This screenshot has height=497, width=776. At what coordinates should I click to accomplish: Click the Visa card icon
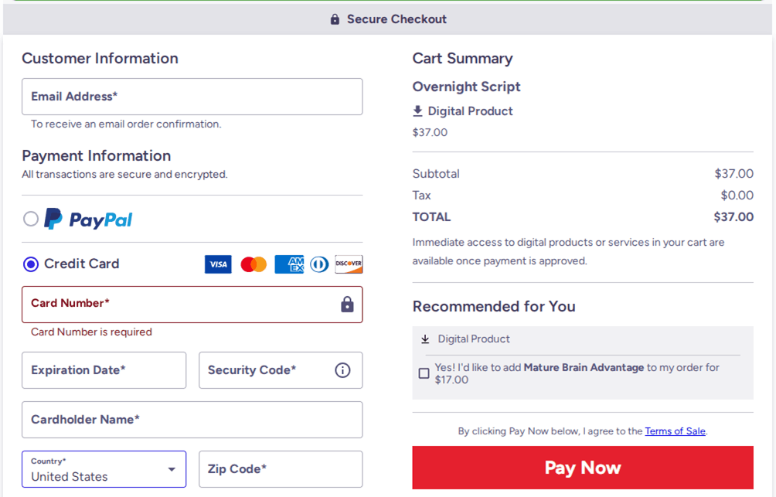click(217, 264)
